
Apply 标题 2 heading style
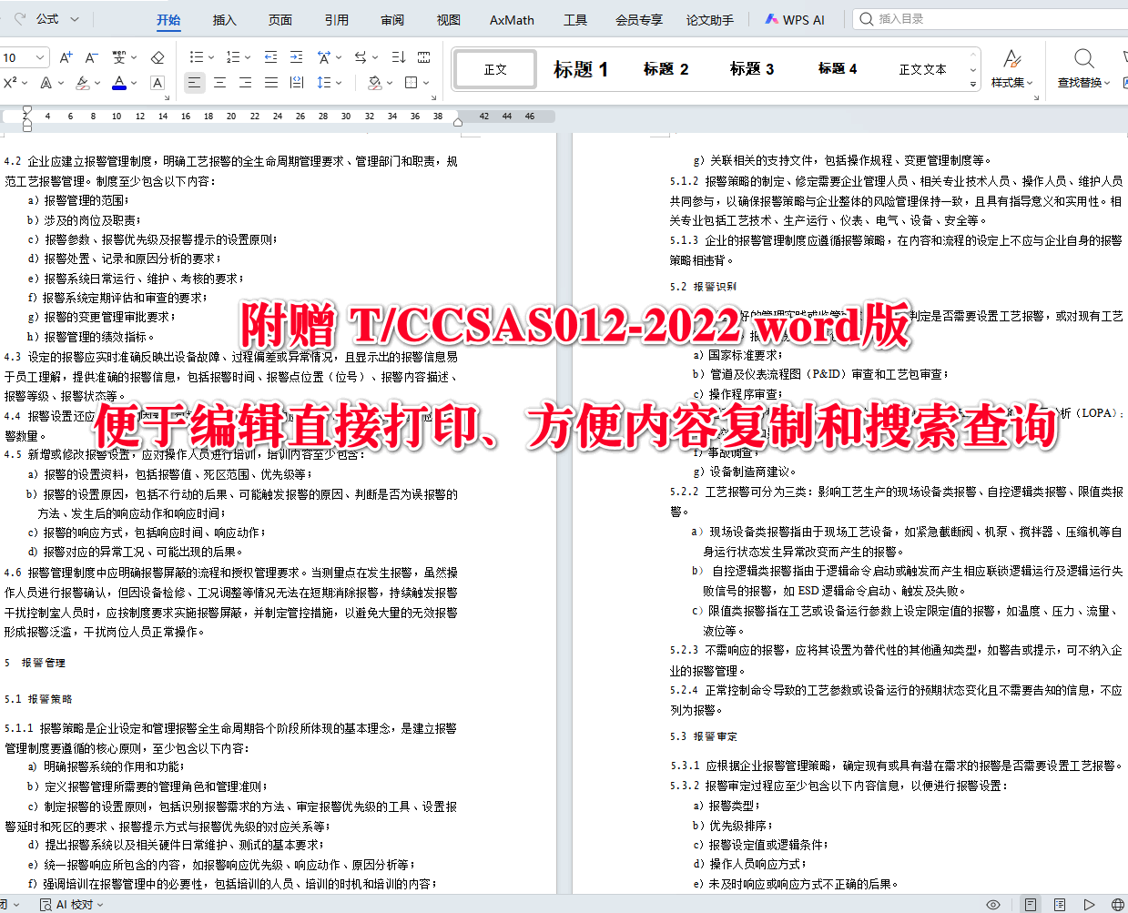click(x=666, y=69)
